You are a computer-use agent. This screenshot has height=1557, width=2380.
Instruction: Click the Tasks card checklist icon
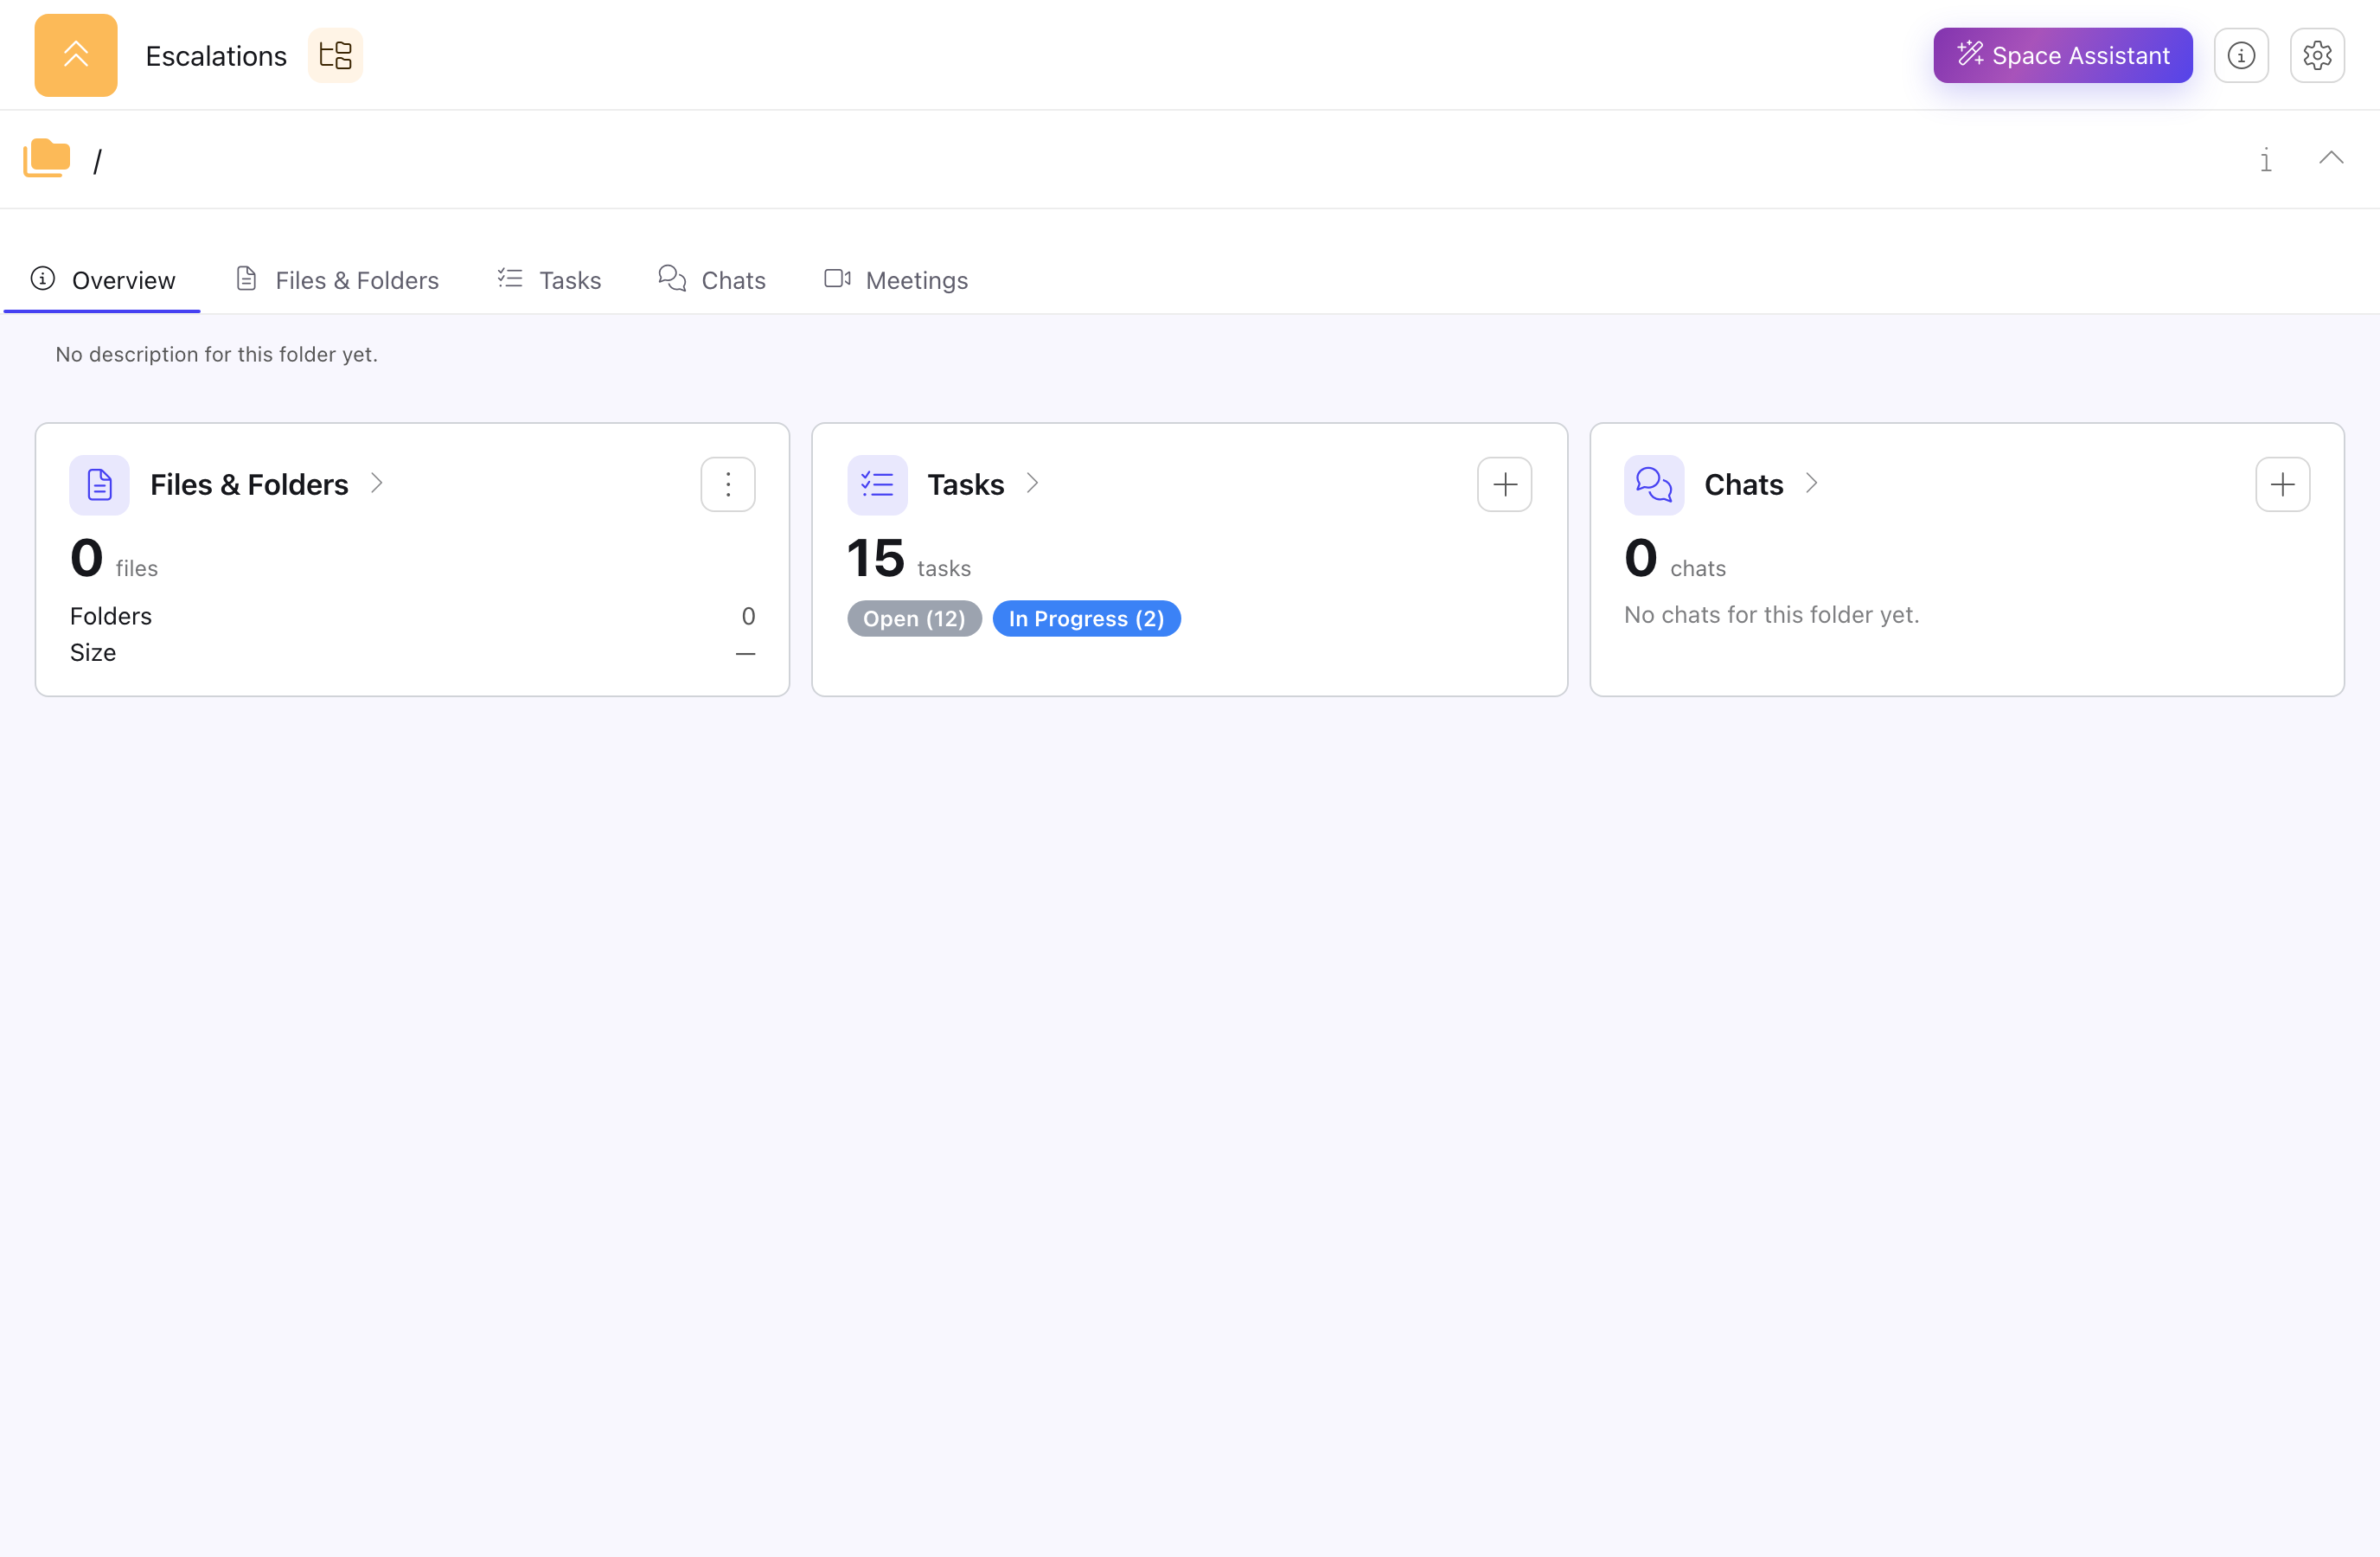[877, 485]
